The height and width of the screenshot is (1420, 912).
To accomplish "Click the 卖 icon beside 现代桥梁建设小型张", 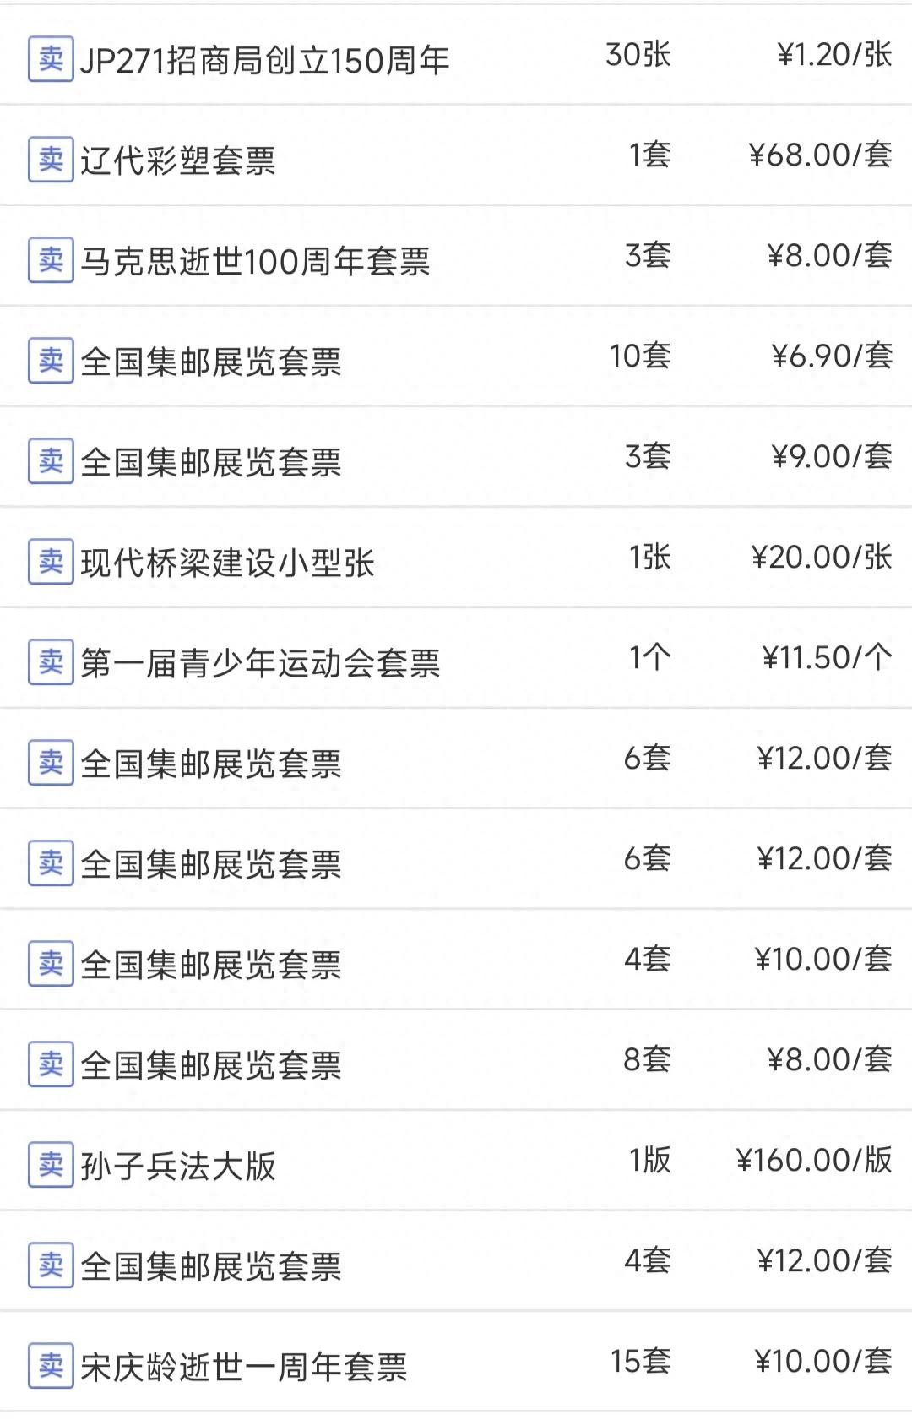I will 51,562.
